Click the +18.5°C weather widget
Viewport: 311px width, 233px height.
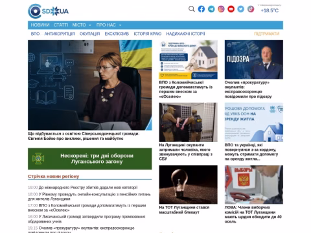pos(270,10)
